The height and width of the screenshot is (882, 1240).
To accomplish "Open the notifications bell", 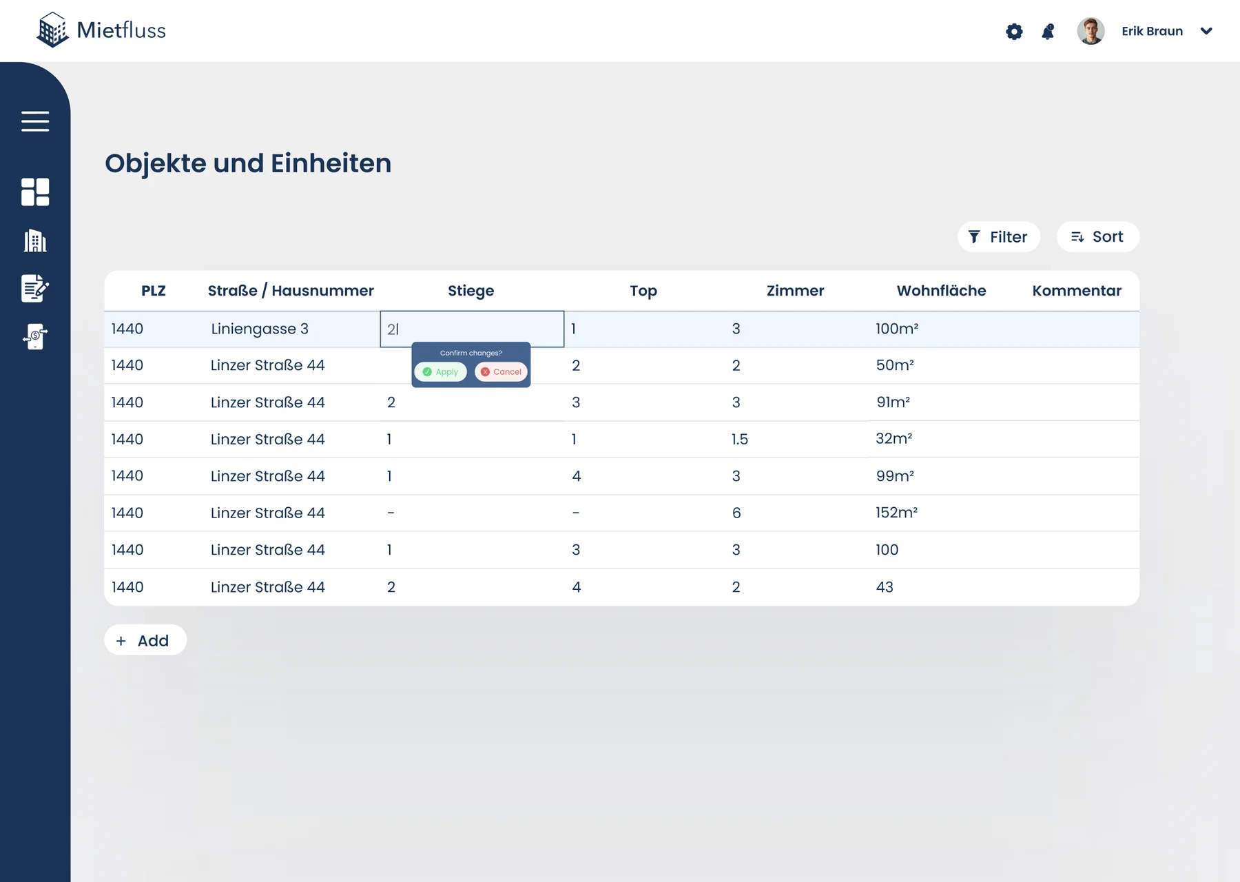I will pyautogui.click(x=1048, y=31).
